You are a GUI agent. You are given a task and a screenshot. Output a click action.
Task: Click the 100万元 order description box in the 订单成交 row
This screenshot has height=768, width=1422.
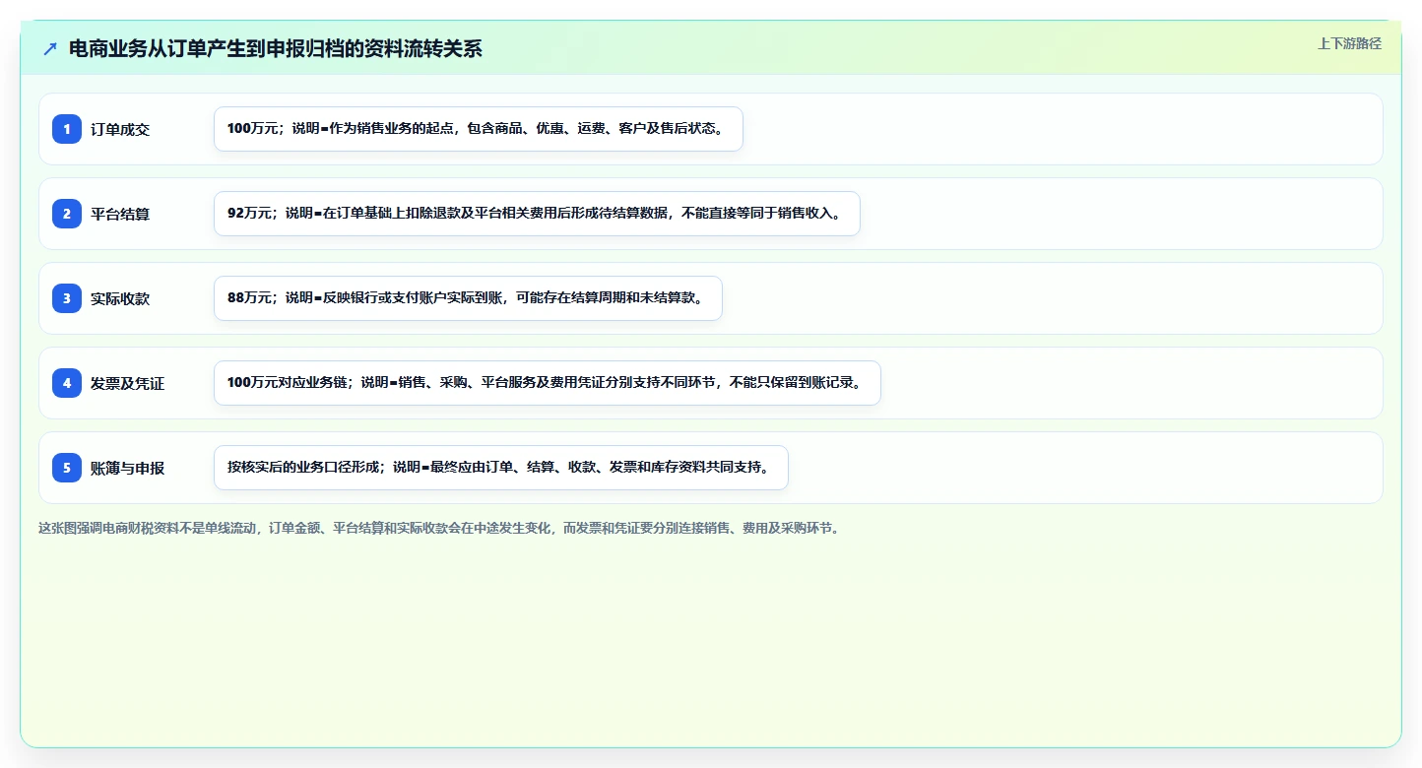click(x=478, y=129)
